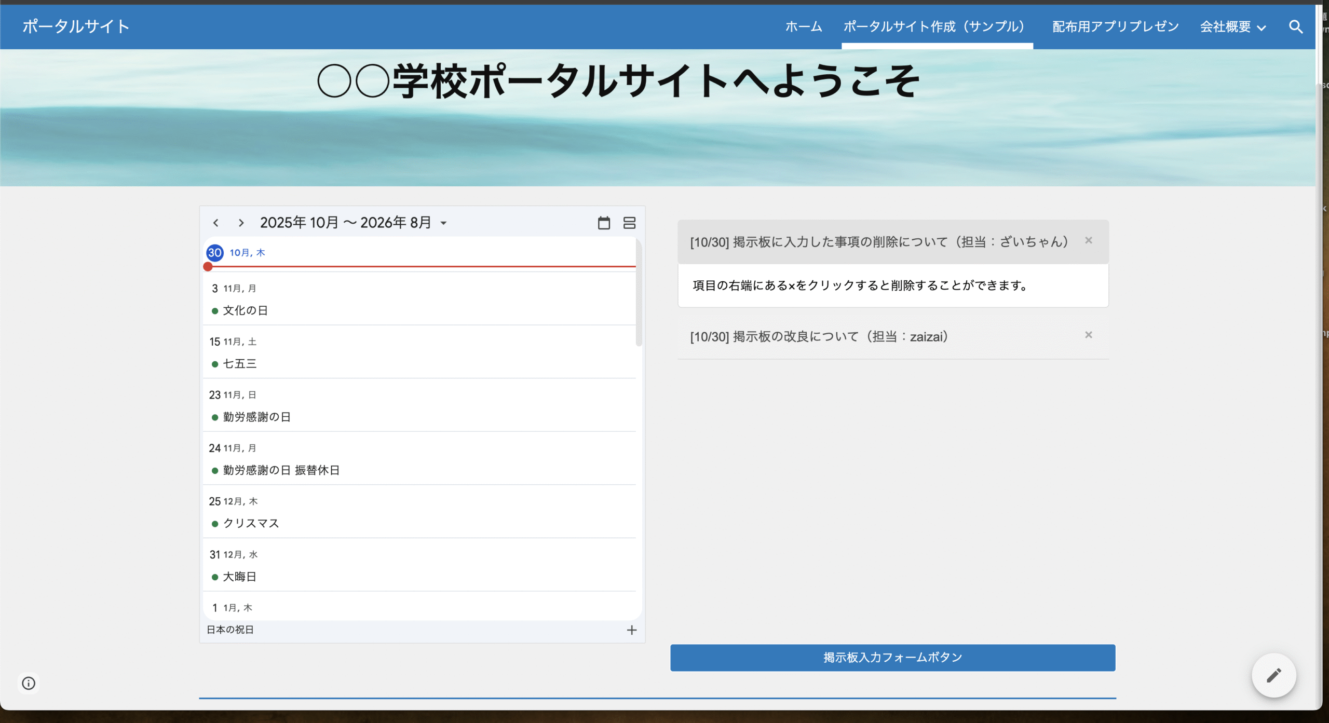Expand the 会社概要 menu chevron
The width and height of the screenshot is (1329, 723).
pos(1260,27)
